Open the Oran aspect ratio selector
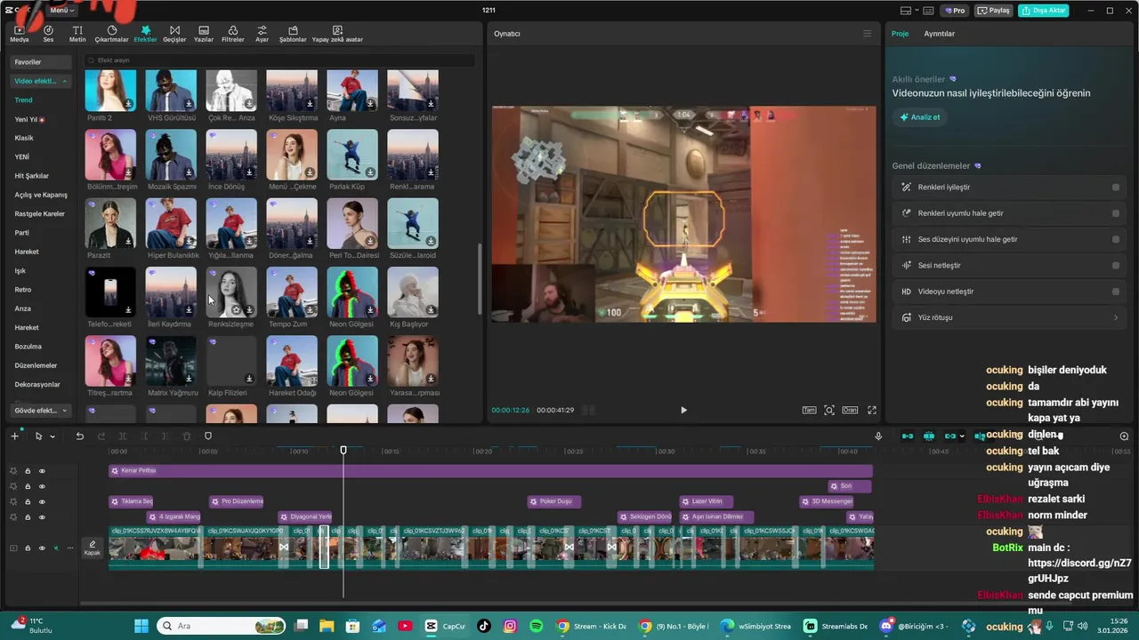Screen dimensions: 1139x640 (x=850, y=410)
